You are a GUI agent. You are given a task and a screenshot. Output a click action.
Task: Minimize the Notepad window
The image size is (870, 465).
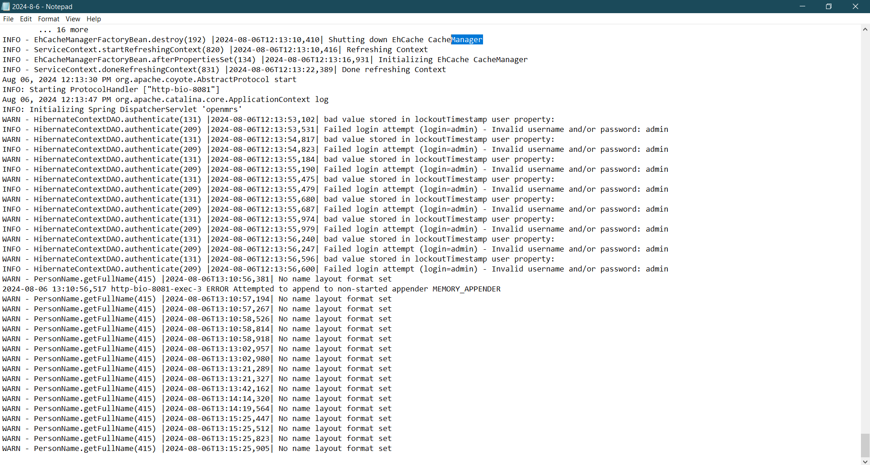coord(802,6)
